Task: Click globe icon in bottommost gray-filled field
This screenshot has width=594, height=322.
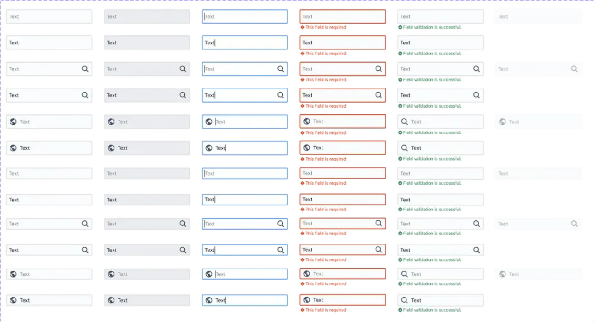Action: coord(111,301)
